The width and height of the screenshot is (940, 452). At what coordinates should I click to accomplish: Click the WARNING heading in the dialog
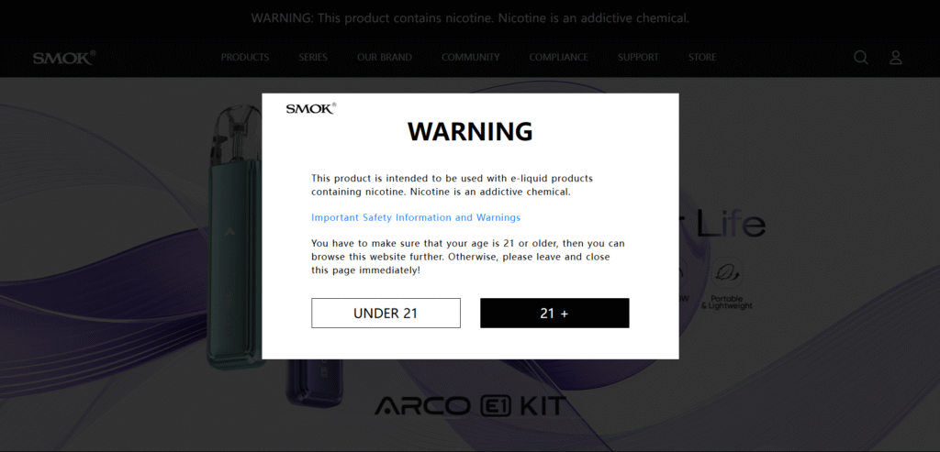pyautogui.click(x=470, y=131)
